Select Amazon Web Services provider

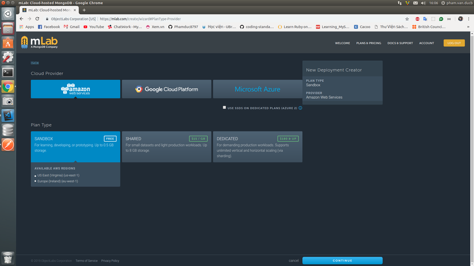click(x=75, y=89)
